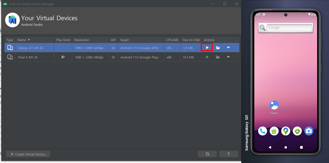Click the 513 MB size cell
The width and height of the screenshot is (329, 163).
(191, 57)
